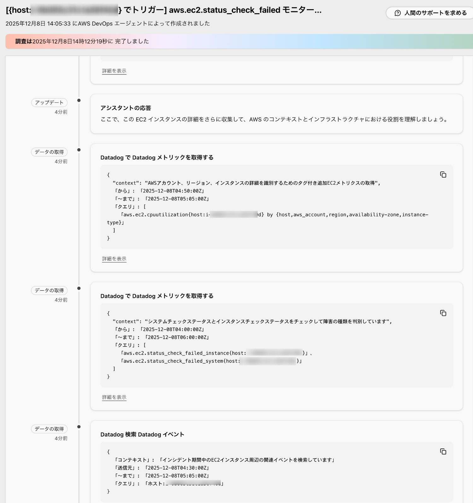
Task: Select the データの取得 badge beside the status-check card
Action: point(49,290)
